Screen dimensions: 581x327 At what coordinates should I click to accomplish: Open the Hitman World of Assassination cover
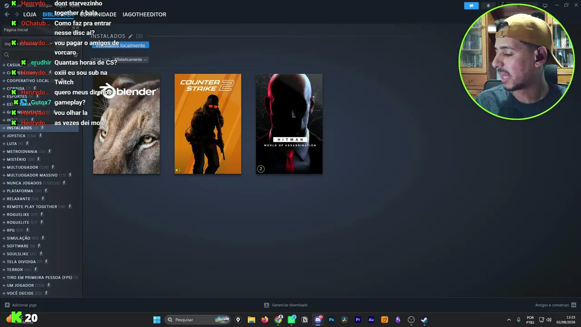[289, 124]
